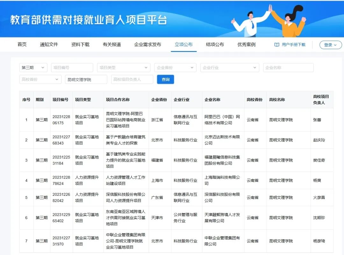The width and height of the screenshot is (344, 255).
Task: Open the 资料下载 tab
Action: tap(80, 45)
